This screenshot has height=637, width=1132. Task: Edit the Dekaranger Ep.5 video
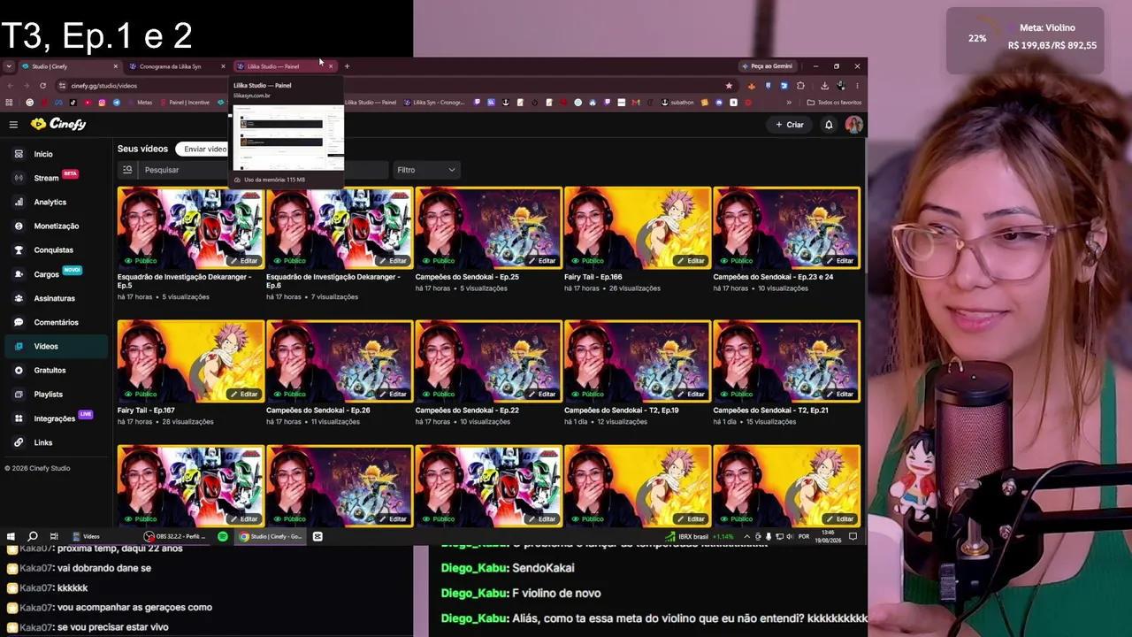pyautogui.click(x=244, y=261)
